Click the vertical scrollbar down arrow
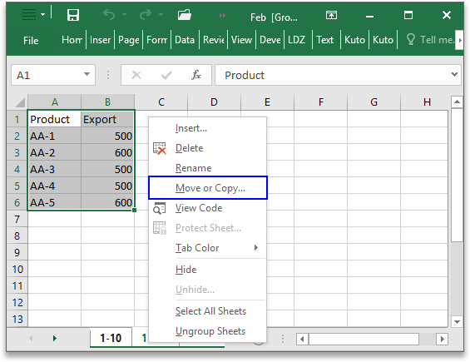The width and height of the screenshot is (470, 362). point(457,322)
